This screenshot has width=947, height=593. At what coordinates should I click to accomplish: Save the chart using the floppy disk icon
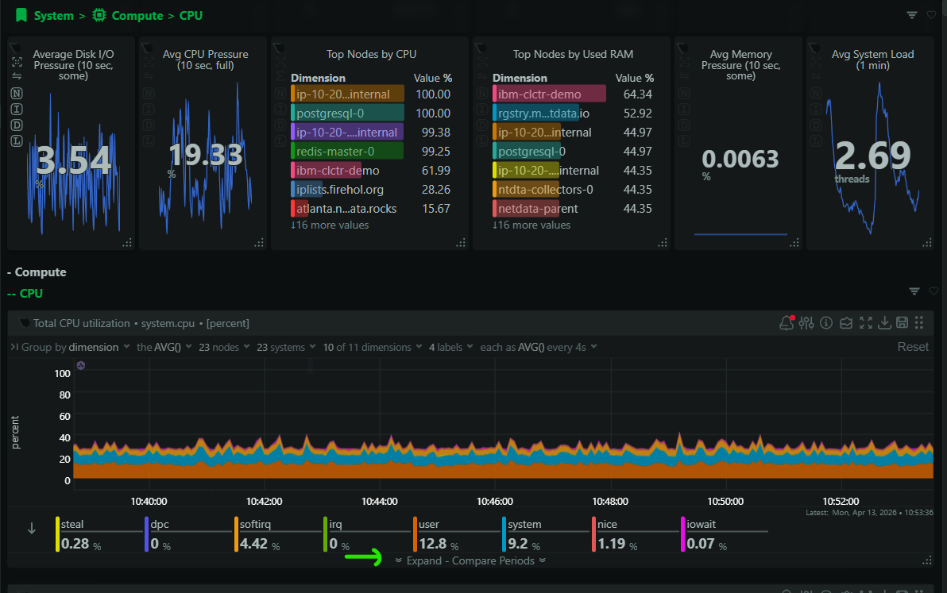click(x=903, y=323)
